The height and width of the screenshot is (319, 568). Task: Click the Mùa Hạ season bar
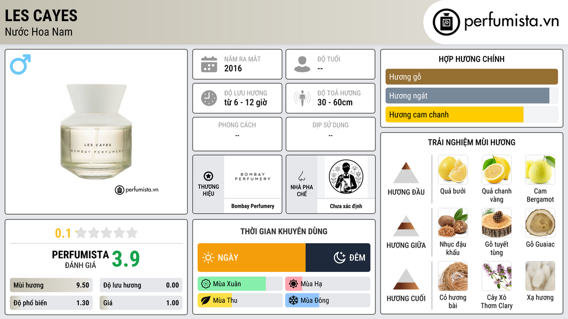pyautogui.click(x=327, y=284)
